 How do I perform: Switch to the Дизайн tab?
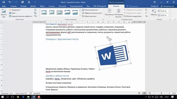pos(33,6)
